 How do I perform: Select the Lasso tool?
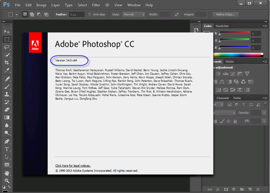pyautogui.click(x=7, y=47)
